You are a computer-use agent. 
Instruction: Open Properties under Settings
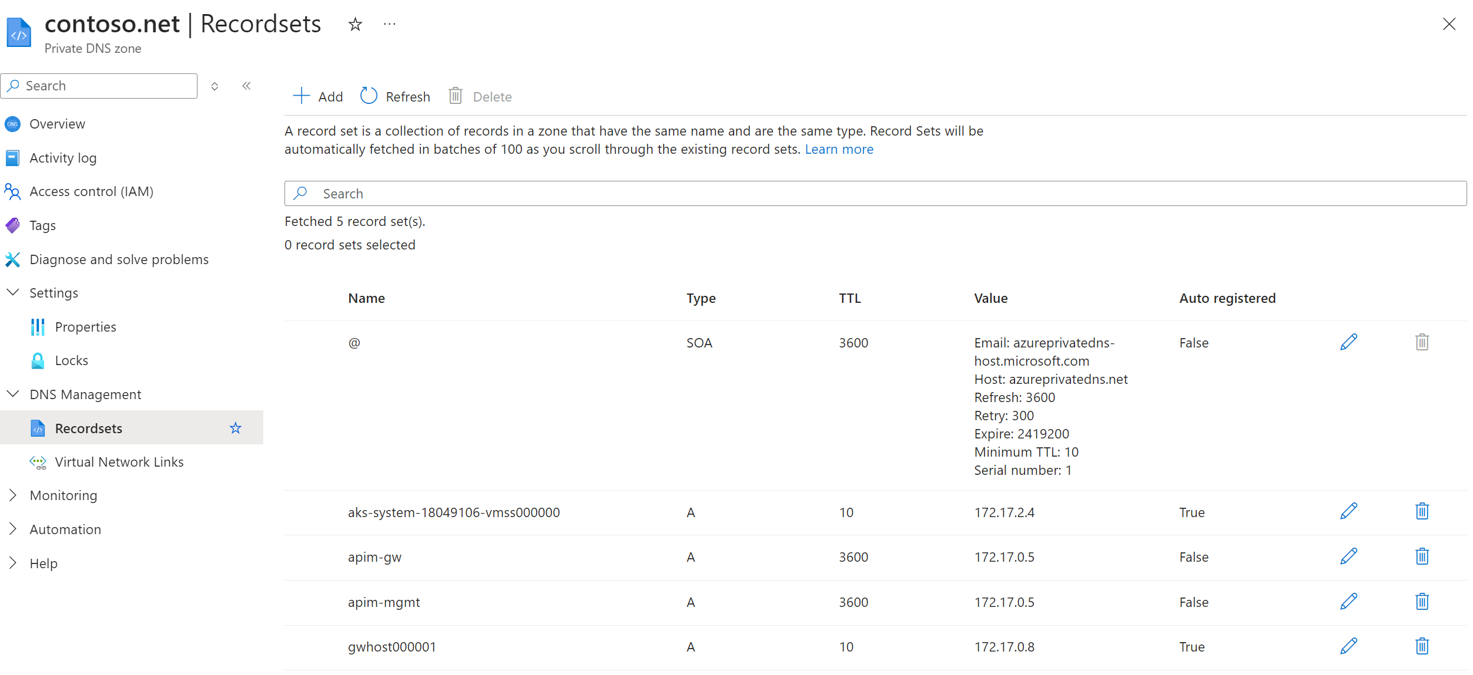pyautogui.click(x=85, y=327)
